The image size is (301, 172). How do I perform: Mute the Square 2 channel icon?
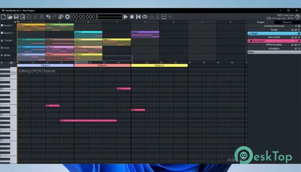pyautogui.click(x=2, y=33)
